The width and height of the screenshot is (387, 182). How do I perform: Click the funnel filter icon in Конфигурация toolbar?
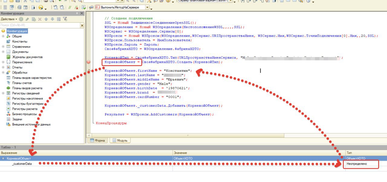tap(65, 19)
